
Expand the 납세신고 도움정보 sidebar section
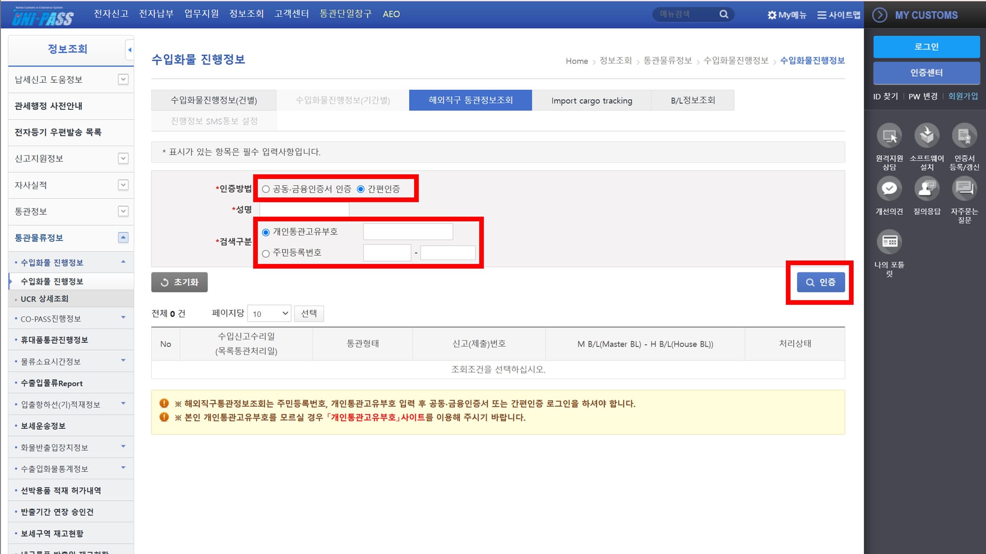pos(123,79)
